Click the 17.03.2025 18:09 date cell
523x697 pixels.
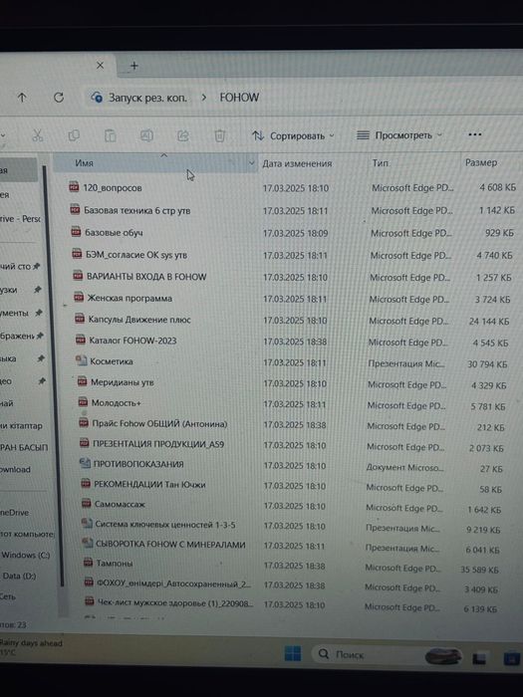click(295, 232)
